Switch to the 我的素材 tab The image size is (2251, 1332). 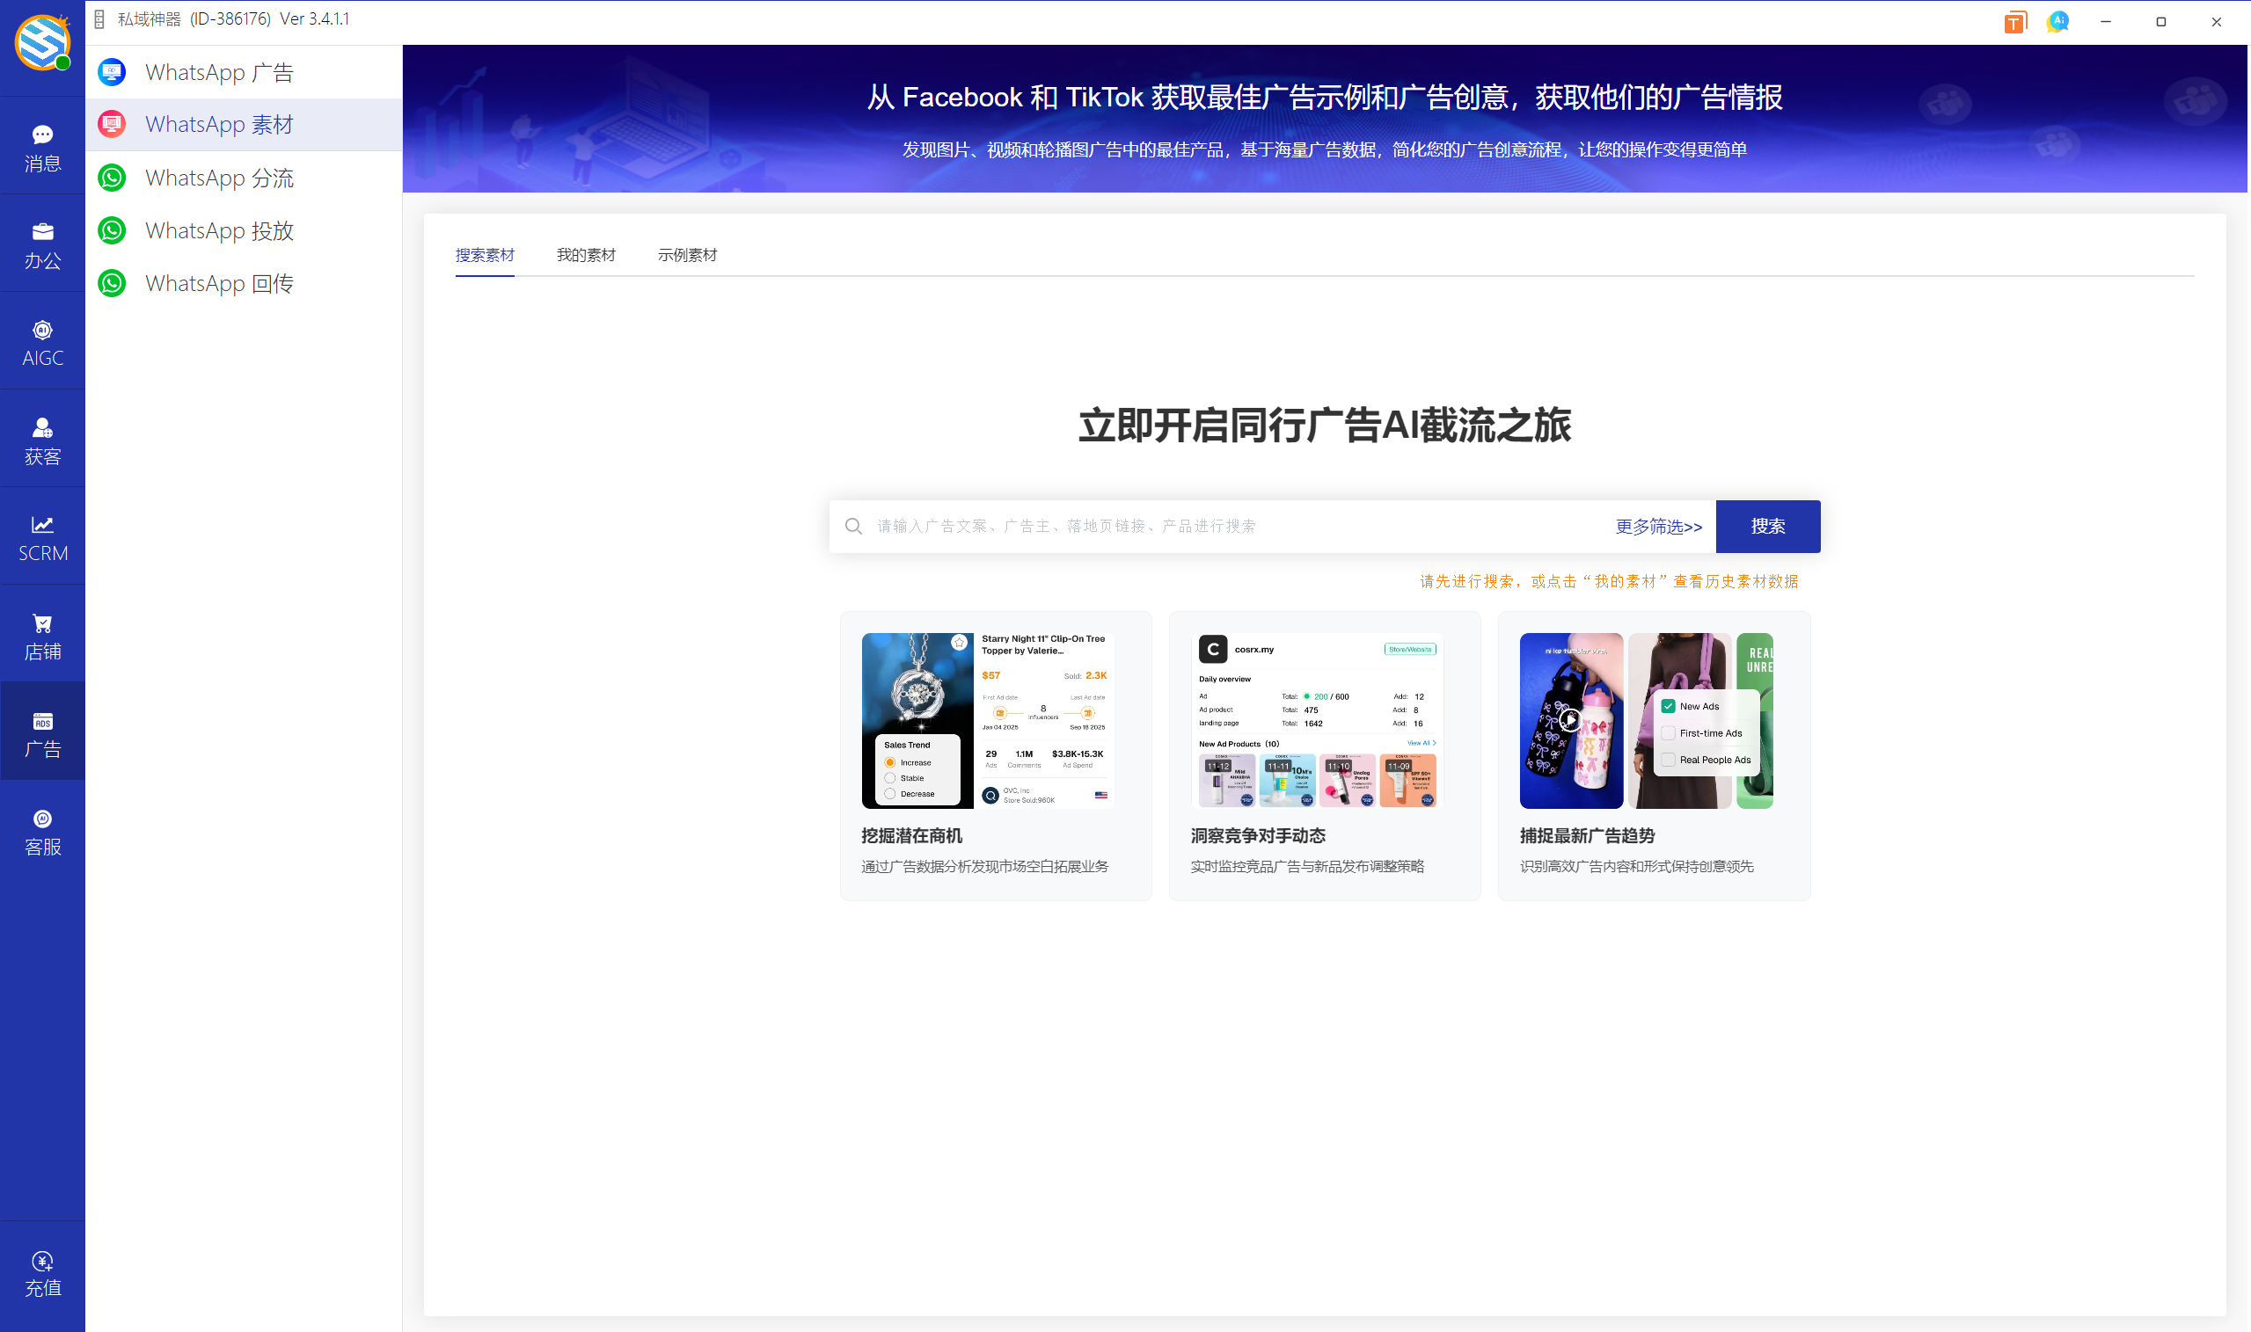(586, 255)
